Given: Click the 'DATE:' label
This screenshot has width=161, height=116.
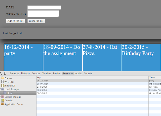Looking at the screenshot, I should tap(11, 7).
